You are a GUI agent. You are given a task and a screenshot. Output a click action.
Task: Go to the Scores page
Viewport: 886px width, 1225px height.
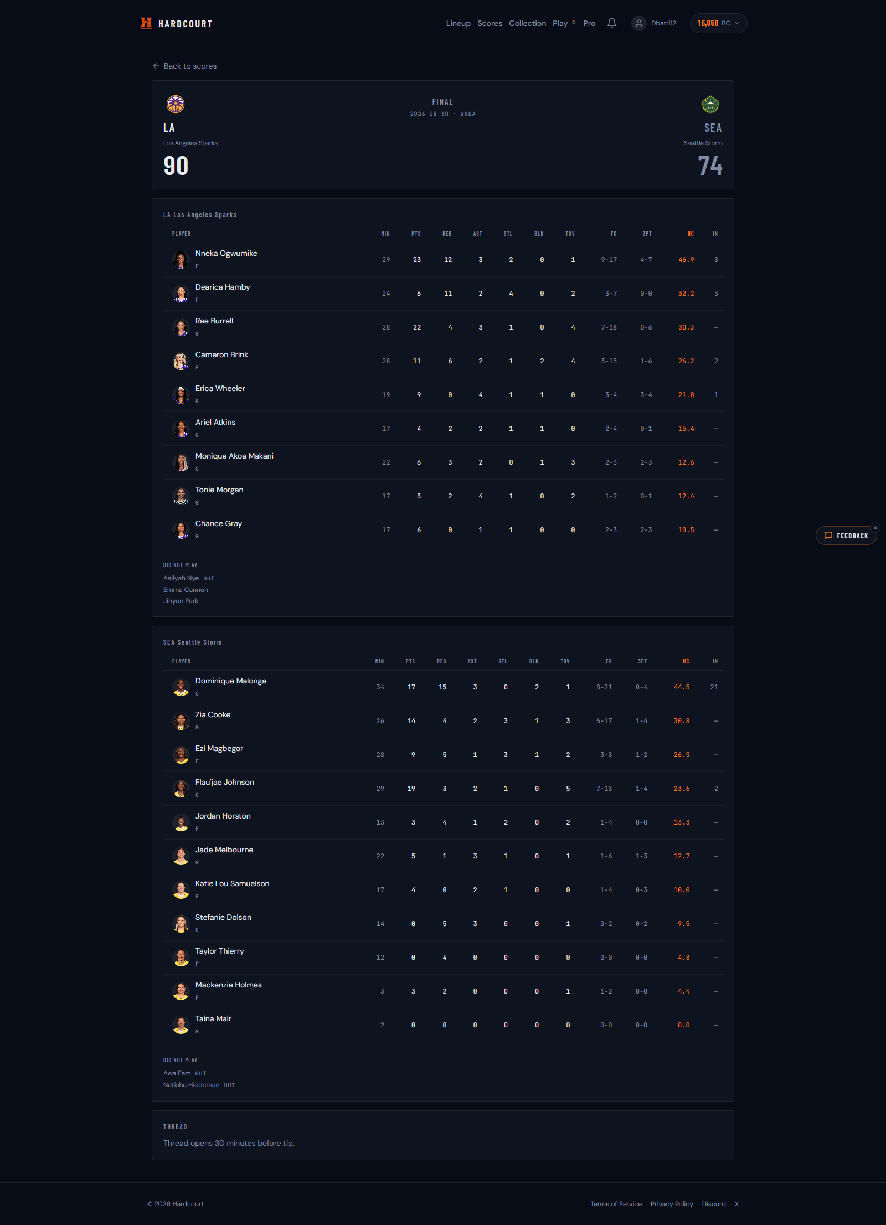pyautogui.click(x=490, y=23)
